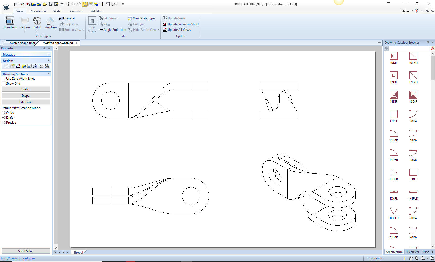The height and width of the screenshot is (262, 435).
Task: Click the line styles icon in Actions
Action: (7, 66)
